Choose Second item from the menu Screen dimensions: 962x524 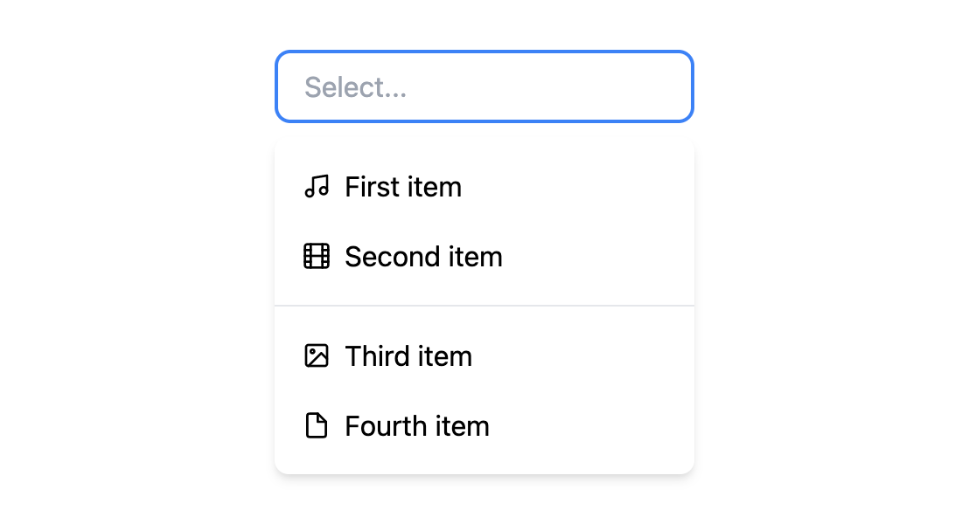pos(423,256)
